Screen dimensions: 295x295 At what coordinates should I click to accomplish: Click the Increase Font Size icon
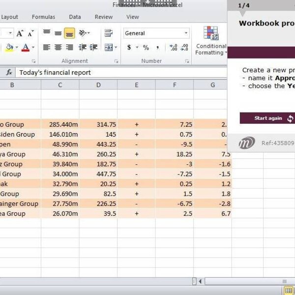(20, 33)
